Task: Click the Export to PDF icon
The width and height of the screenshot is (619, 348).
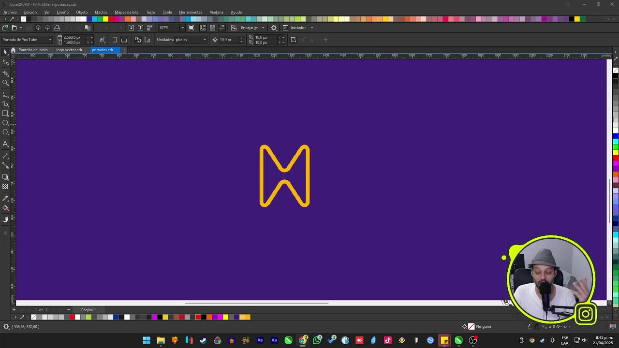Action: click(149, 28)
